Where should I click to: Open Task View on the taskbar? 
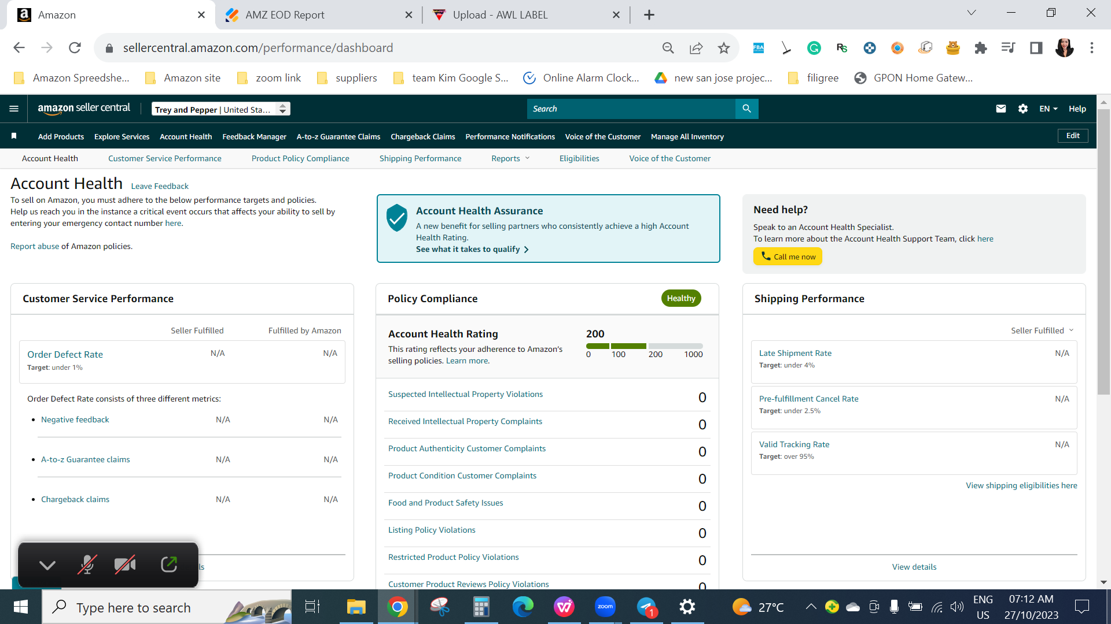tap(312, 607)
